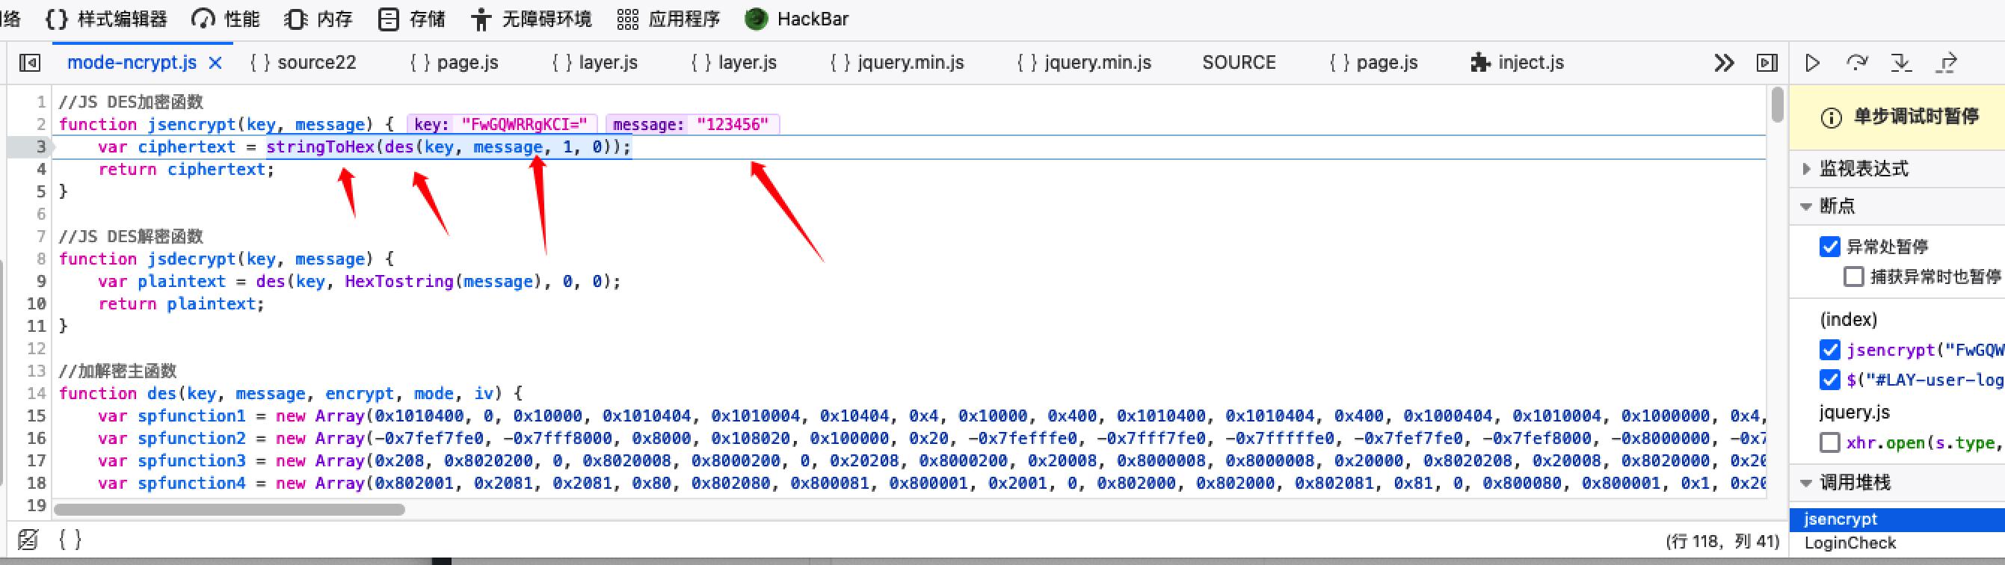The image size is (2005, 565).
Task: Select jsencrypt frame in call stack
Action: click(x=1897, y=519)
